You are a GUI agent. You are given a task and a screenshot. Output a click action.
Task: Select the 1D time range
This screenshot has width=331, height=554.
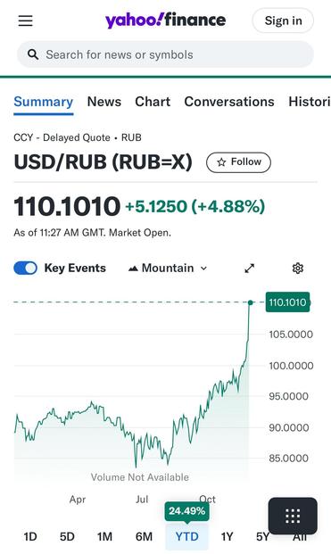(30, 537)
